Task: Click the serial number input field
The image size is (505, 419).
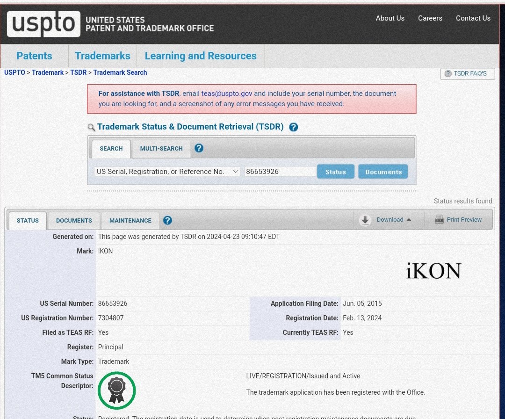Action: click(x=280, y=171)
